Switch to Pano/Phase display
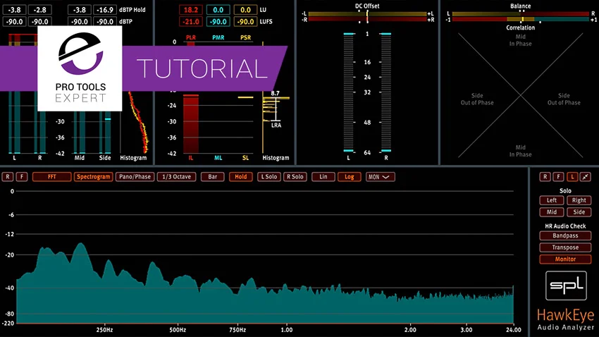The height and width of the screenshot is (337, 599). point(135,176)
